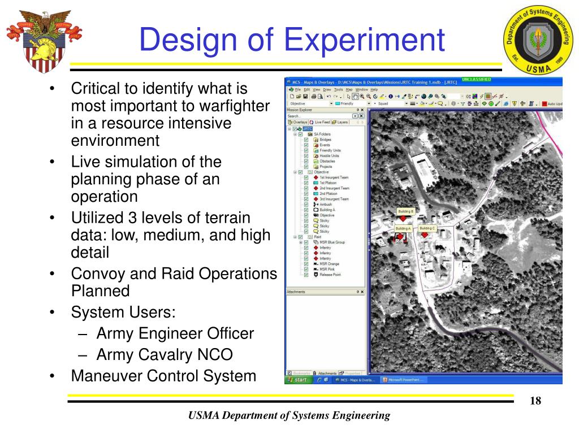Open the Map menu
Screen dimensions: 579x434
(x=349, y=89)
